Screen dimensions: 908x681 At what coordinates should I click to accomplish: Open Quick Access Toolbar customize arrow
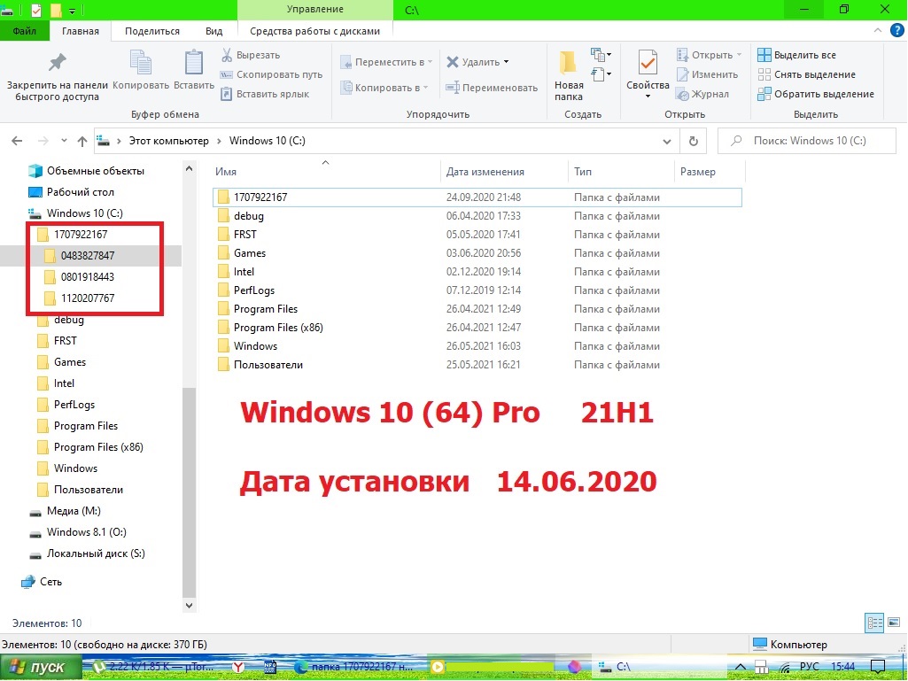pyautogui.click(x=73, y=11)
